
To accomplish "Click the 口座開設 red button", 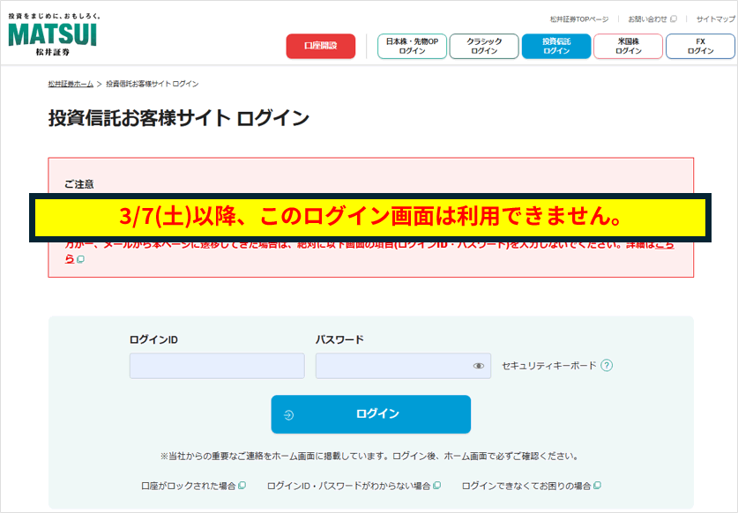I will (x=320, y=46).
